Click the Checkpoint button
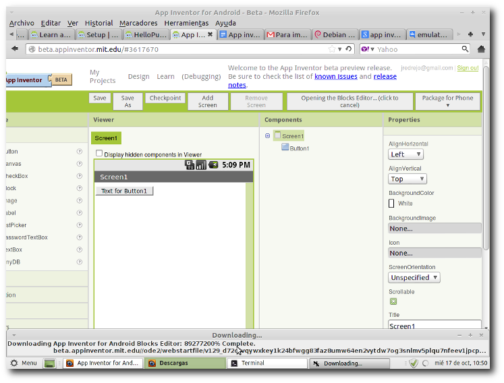This screenshot has width=504, height=383. coord(165,98)
